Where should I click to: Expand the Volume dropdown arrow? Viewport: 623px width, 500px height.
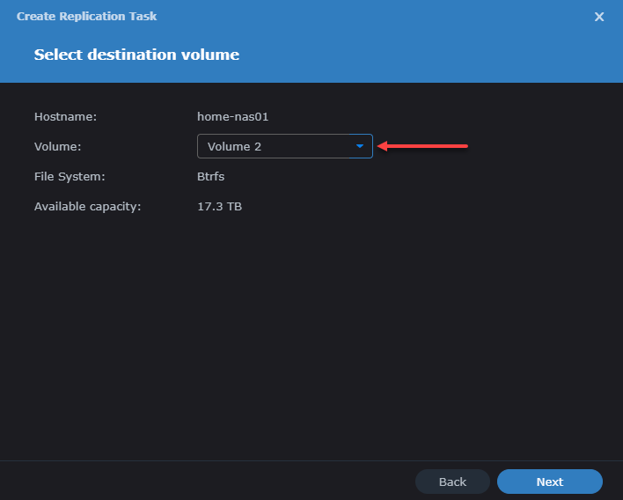[x=359, y=146]
